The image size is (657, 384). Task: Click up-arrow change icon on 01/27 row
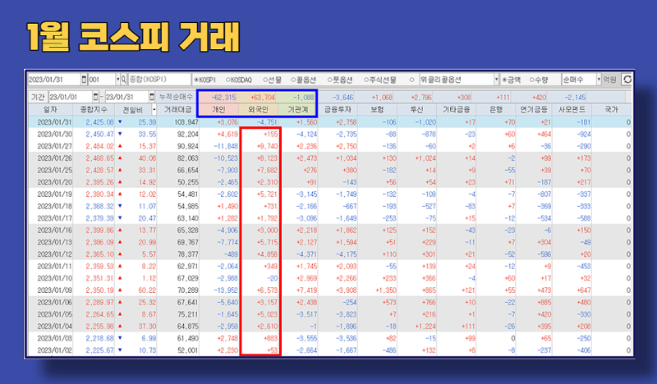120,146
